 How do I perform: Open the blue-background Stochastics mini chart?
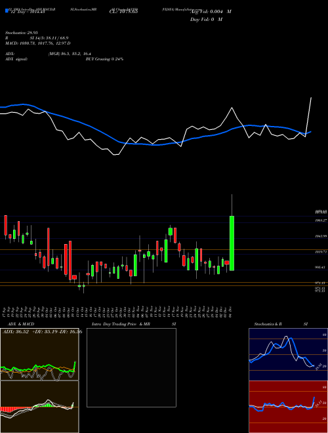pos(288,354)
